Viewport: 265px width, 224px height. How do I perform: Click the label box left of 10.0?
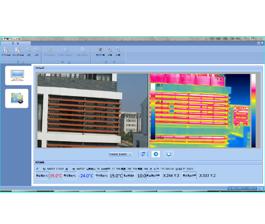129,176
